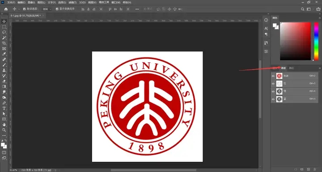Select the Lasso tool
Viewport: 322px width, 172px height.
coord(4,33)
